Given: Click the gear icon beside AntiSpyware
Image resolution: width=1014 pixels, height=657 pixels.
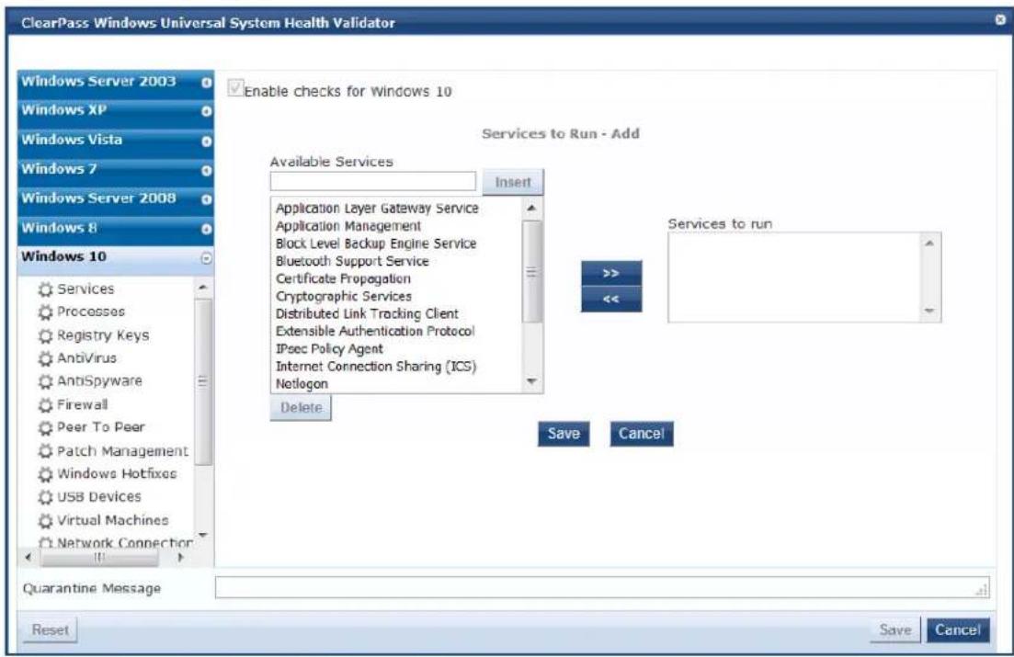Looking at the screenshot, I should [45, 381].
